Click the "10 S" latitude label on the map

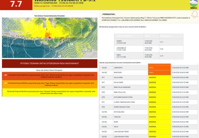tap(6, 46)
